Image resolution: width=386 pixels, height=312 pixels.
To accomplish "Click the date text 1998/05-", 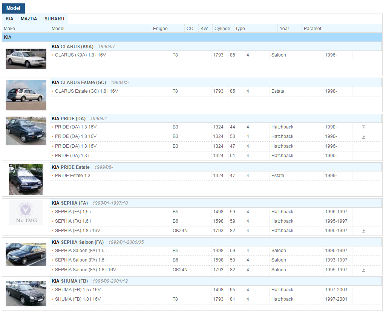I will [119, 83].
